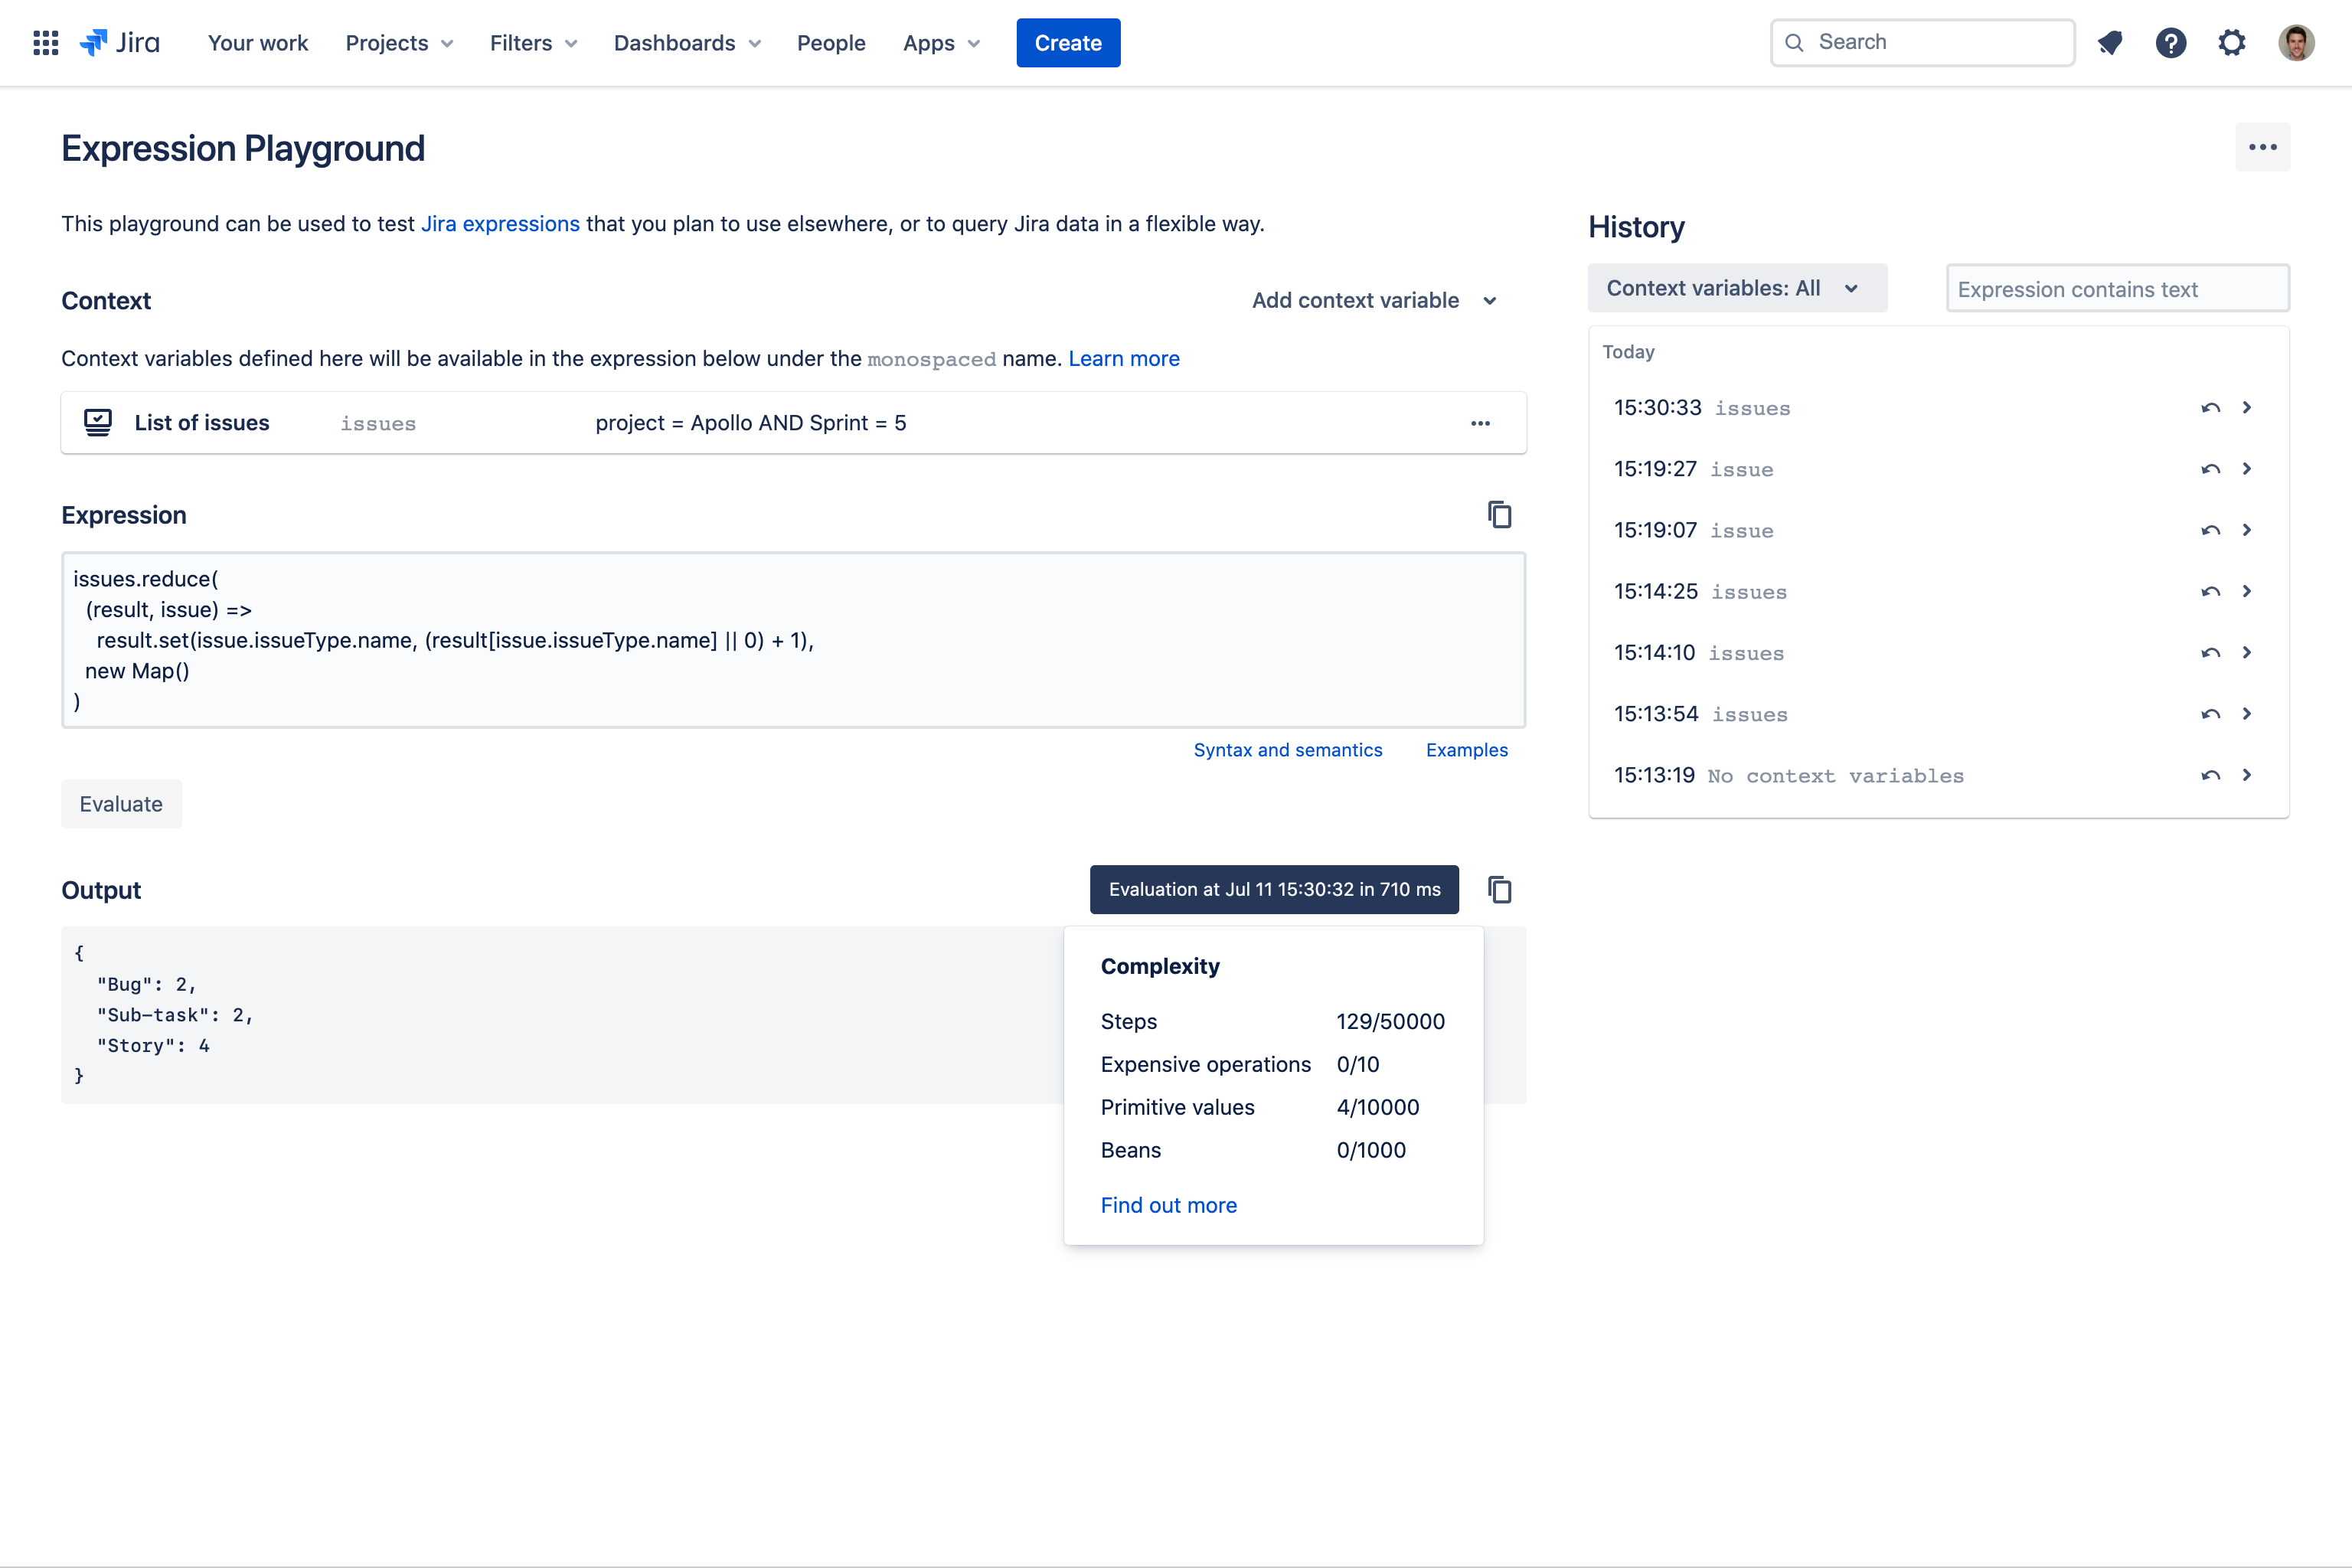Restore the 15:30:33 history entry with undo icon

coord(2210,408)
